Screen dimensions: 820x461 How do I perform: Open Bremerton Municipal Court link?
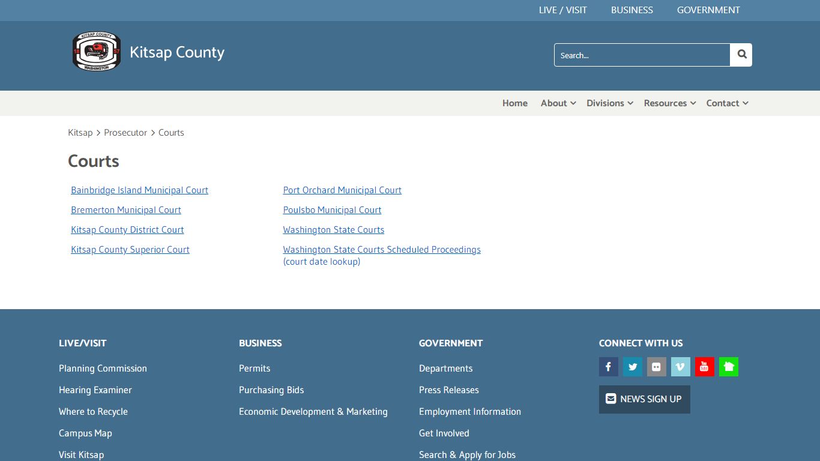pyautogui.click(x=126, y=210)
